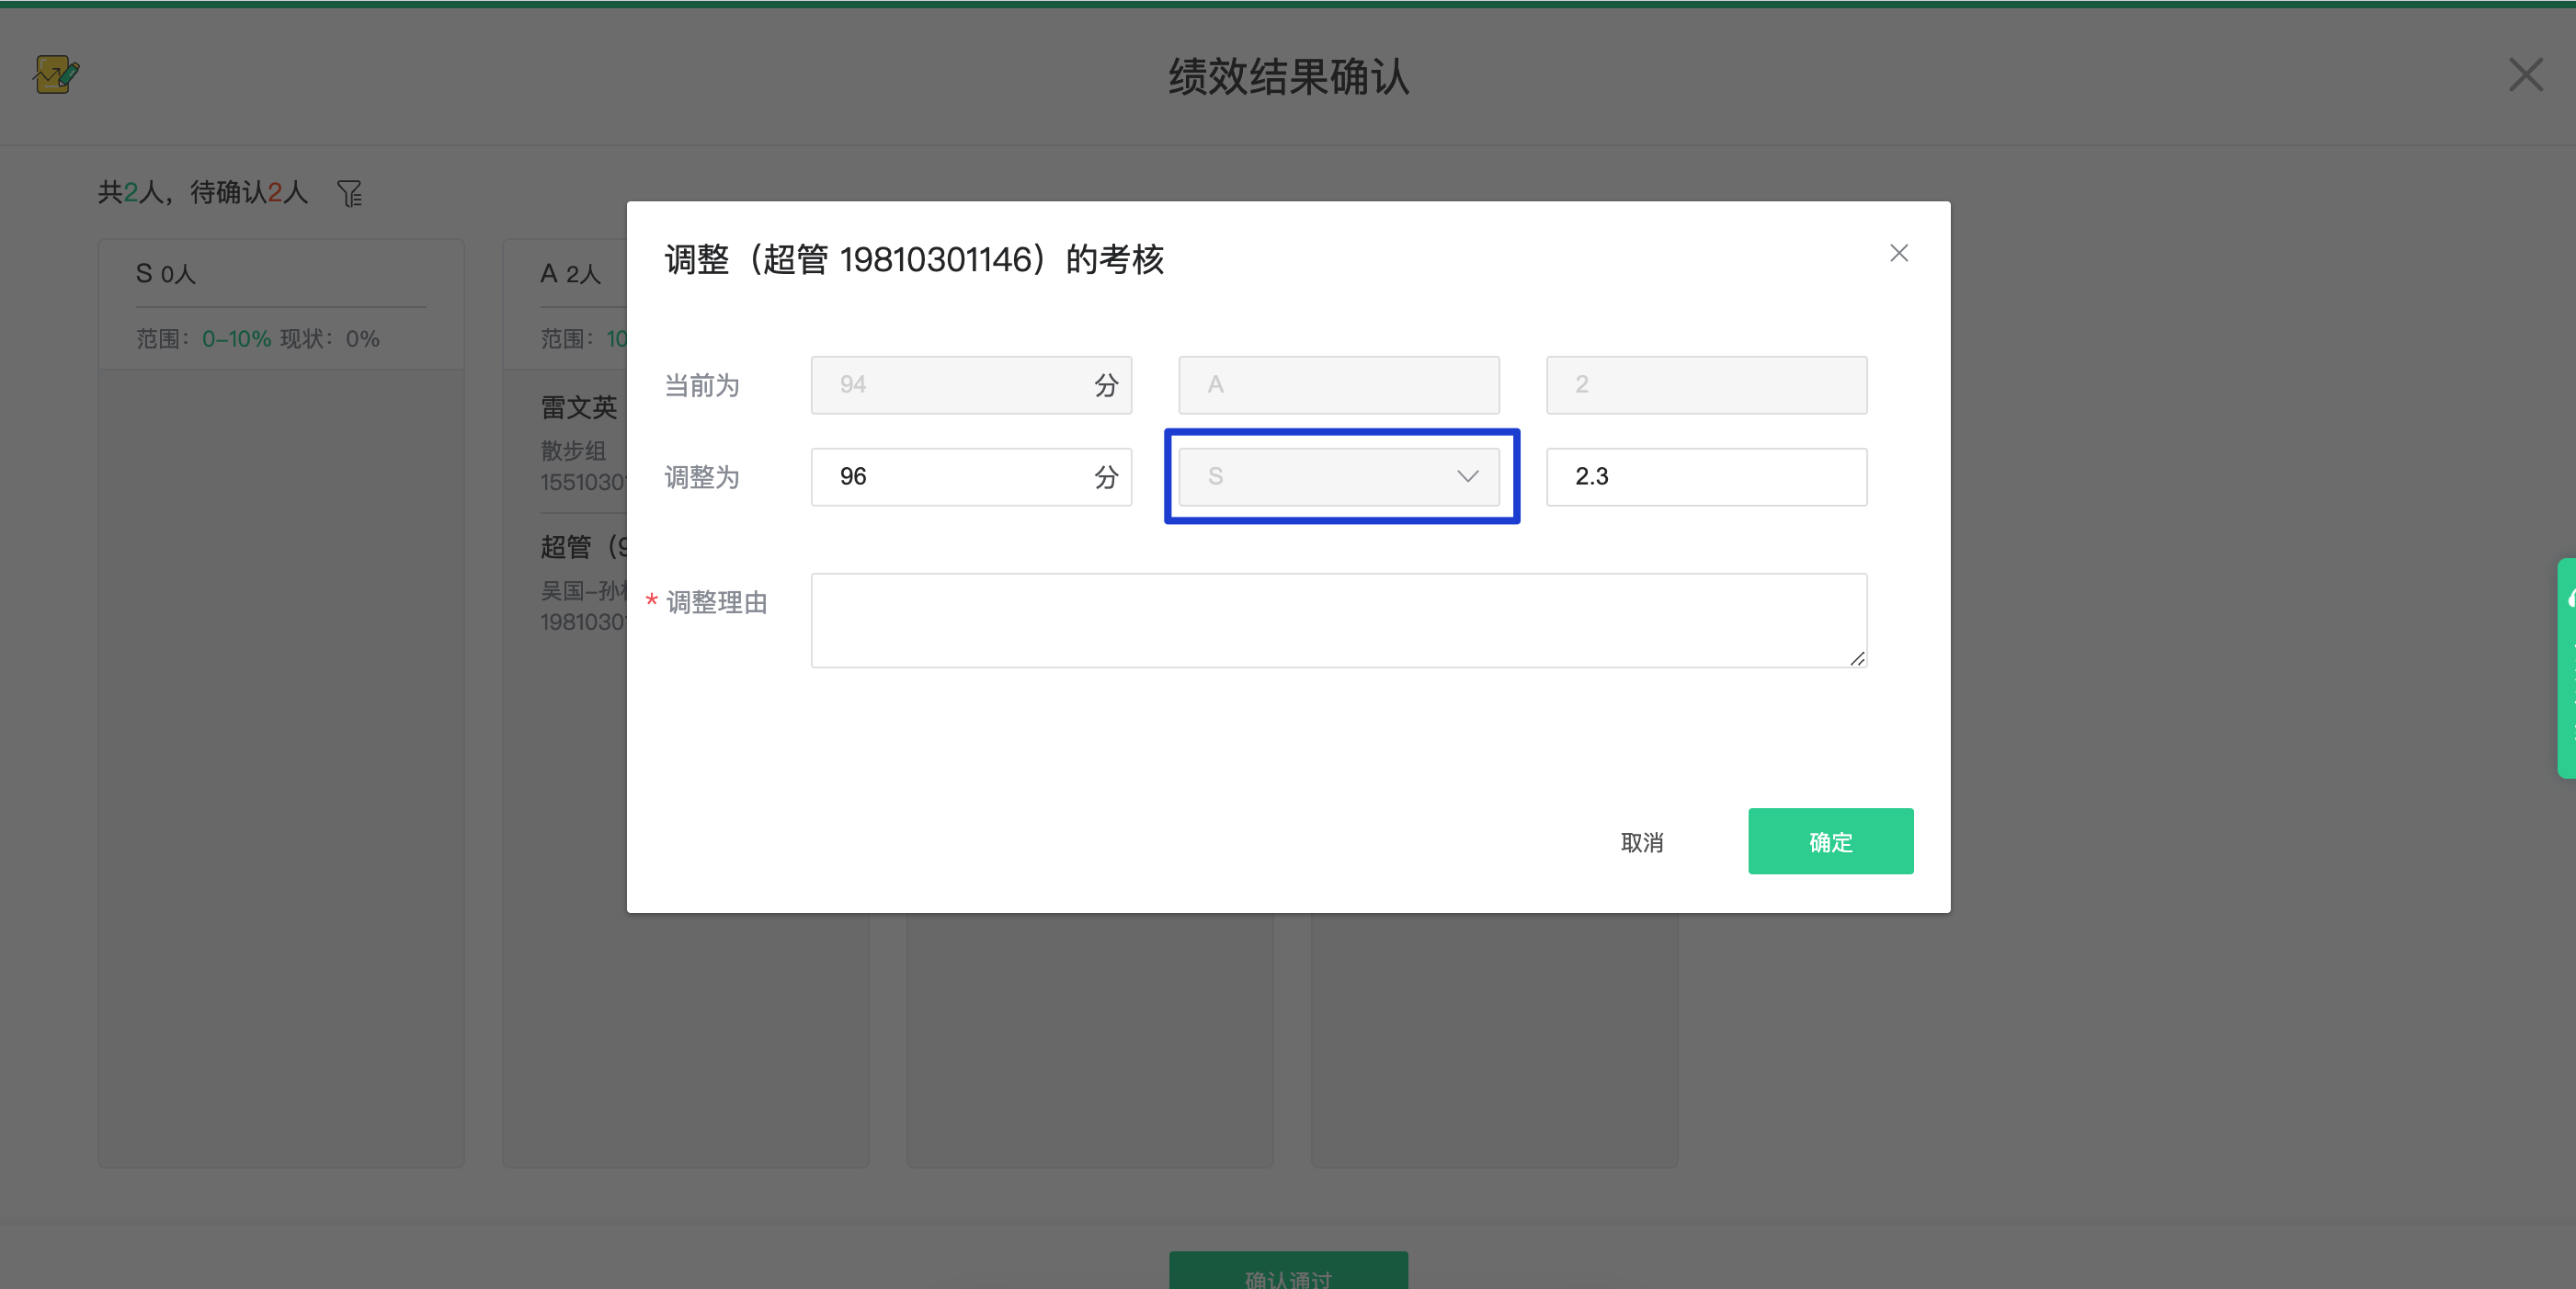Click the dialog title 调整的考核
Viewport: 2576px width, 1289px height.
click(914, 259)
